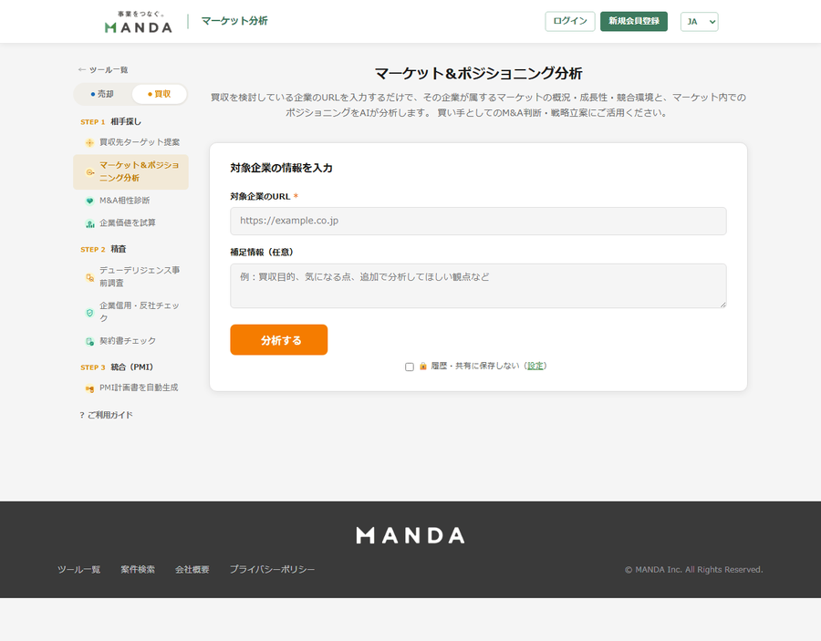This screenshot has height=641, width=821.
Task: Click © MANDA Inc. All Rights Reserved. text
Action: tap(694, 569)
